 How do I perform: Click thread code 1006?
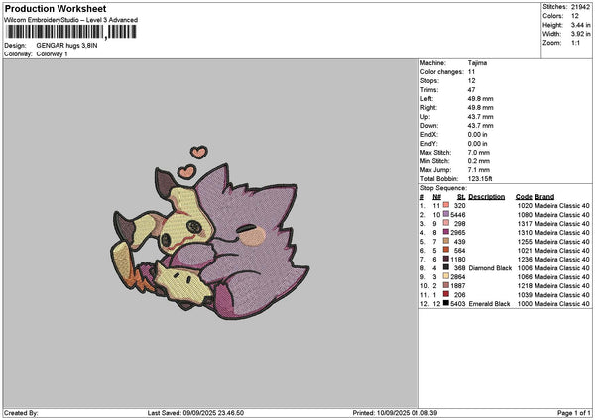525,268
